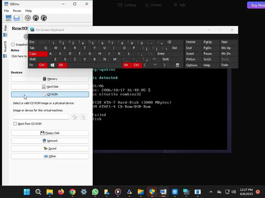Open Windows Security shield in taskbar
This screenshot has width=265, height=198.
click(152, 192)
